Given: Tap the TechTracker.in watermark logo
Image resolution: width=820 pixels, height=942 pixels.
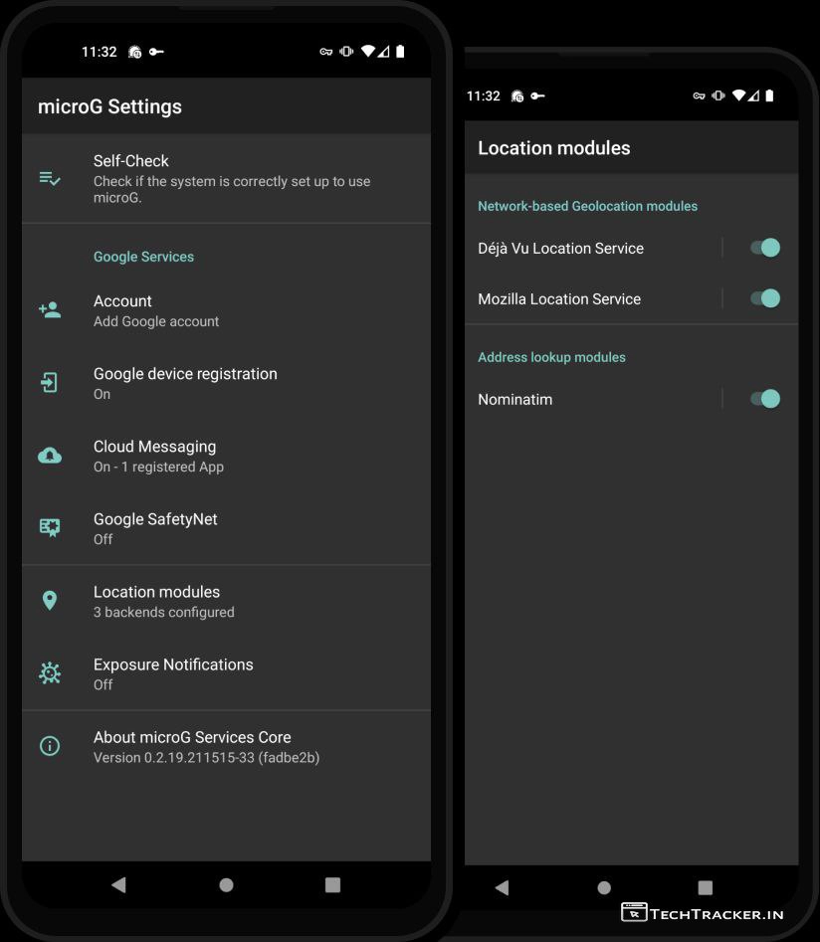Looking at the screenshot, I should pyautogui.click(x=703, y=913).
